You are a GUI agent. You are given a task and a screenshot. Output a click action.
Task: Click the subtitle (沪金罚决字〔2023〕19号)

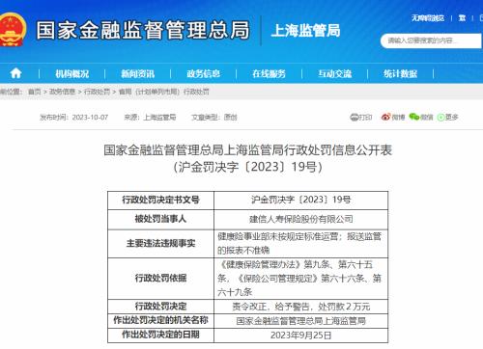click(x=247, y=167)
